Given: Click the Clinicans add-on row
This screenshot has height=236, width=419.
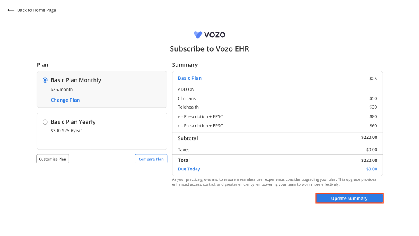Looking at the screenshot, I should pos(277,98).
